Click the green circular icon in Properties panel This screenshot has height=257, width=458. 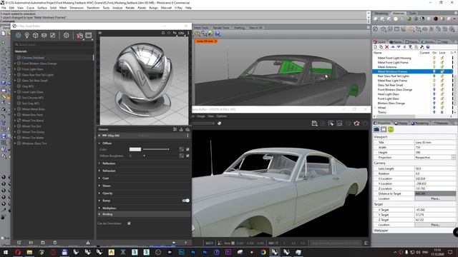click(391, 129)
